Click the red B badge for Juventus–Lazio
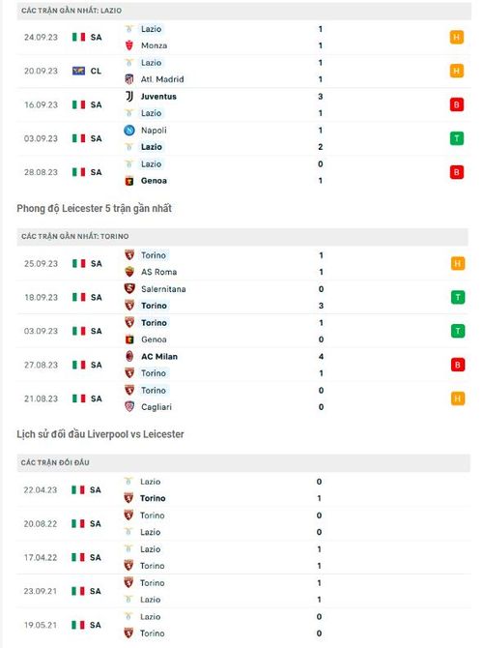This screenshot has width=483, height=648. (x=457, y=104)
